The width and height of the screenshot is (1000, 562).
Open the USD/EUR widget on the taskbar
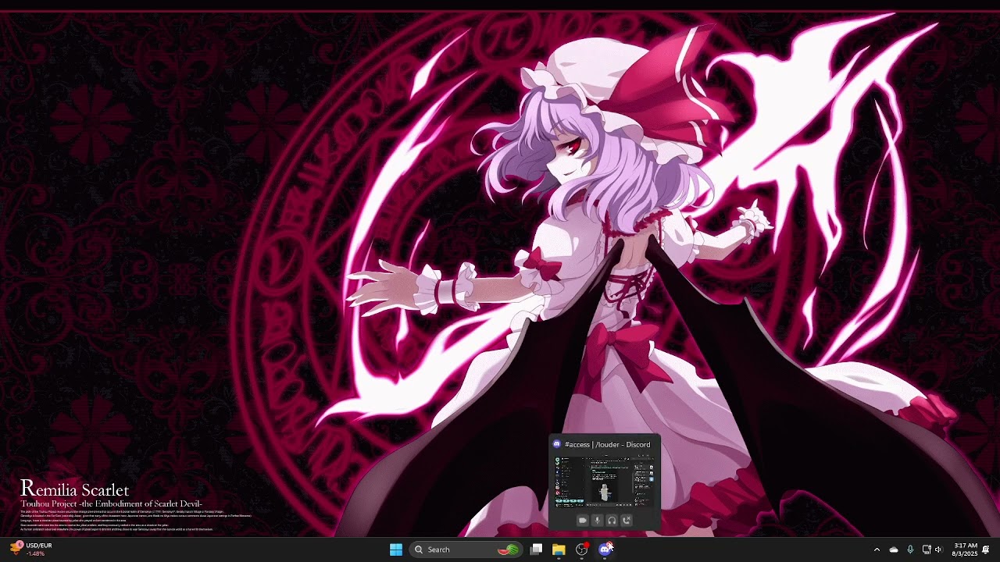(x=30, y=550)
